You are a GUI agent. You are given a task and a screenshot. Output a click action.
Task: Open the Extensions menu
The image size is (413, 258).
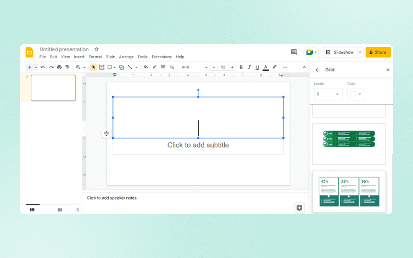(161, 57)
